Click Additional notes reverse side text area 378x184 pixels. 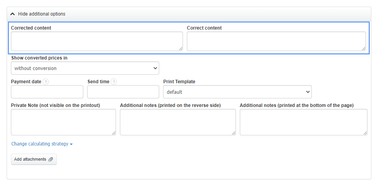[178, 122]
